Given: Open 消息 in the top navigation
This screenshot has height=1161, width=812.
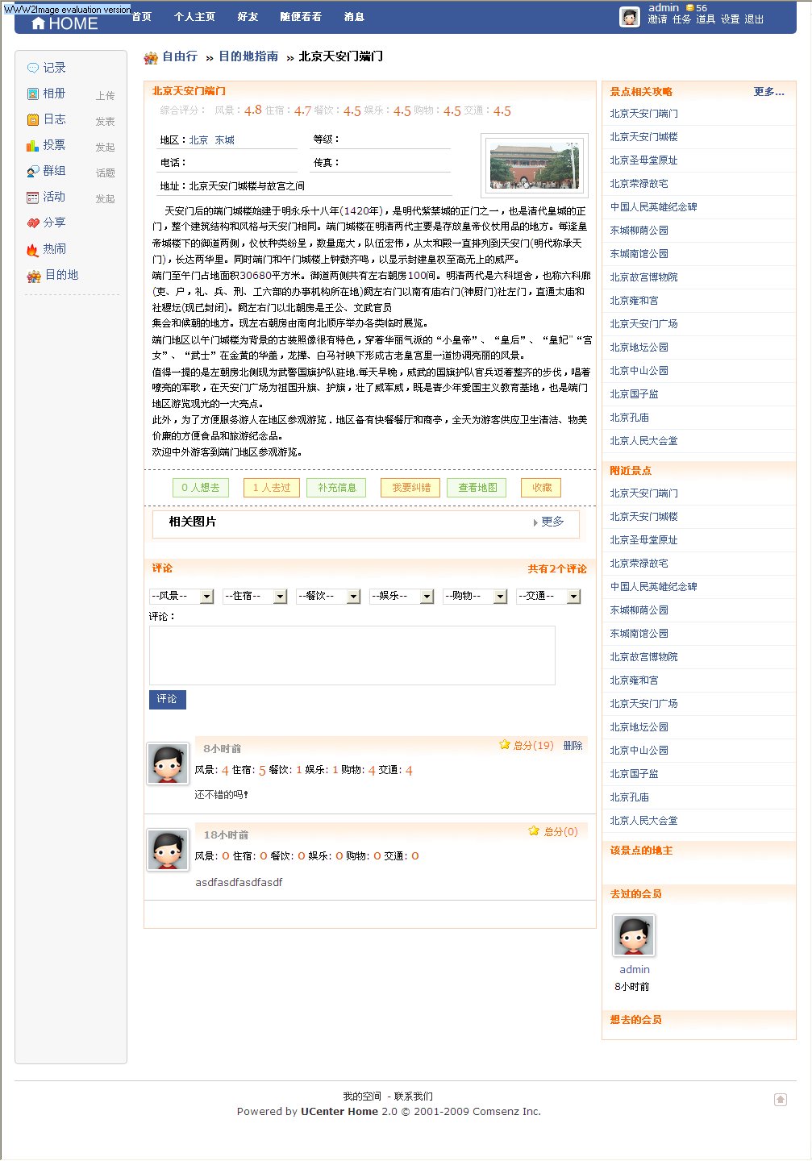Looking at the screenshot, I should click(x=354, y=17).
